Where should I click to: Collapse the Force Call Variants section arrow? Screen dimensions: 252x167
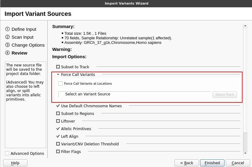[58, 75]
